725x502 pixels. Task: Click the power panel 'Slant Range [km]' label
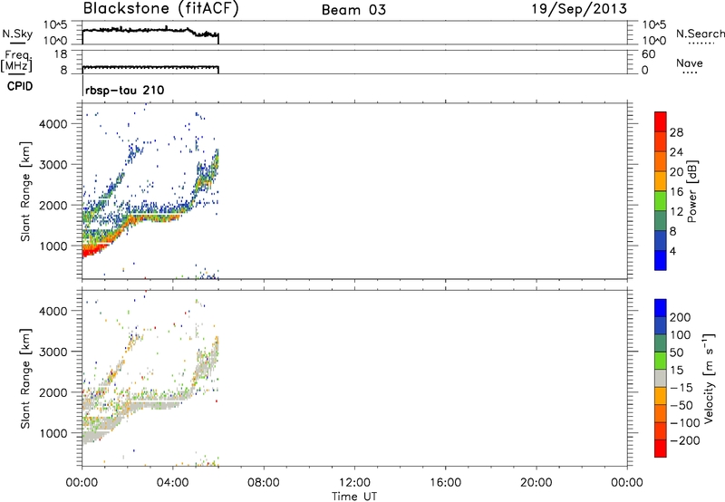coord(25,191)
